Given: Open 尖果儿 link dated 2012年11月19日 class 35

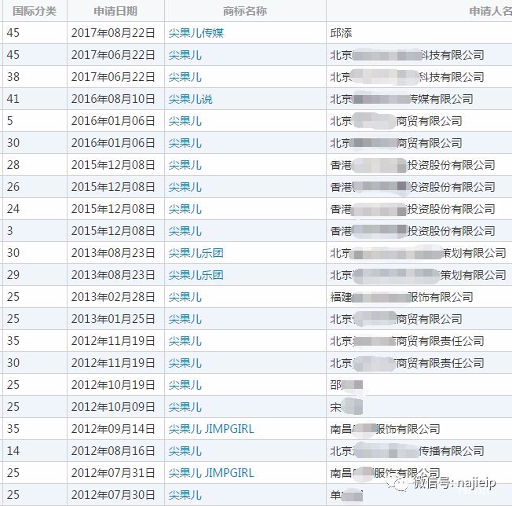Looking at the screenshot, I should pos(185,341).
